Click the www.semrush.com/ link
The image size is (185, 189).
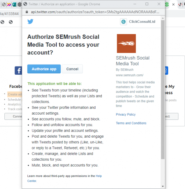pos(130,75)
